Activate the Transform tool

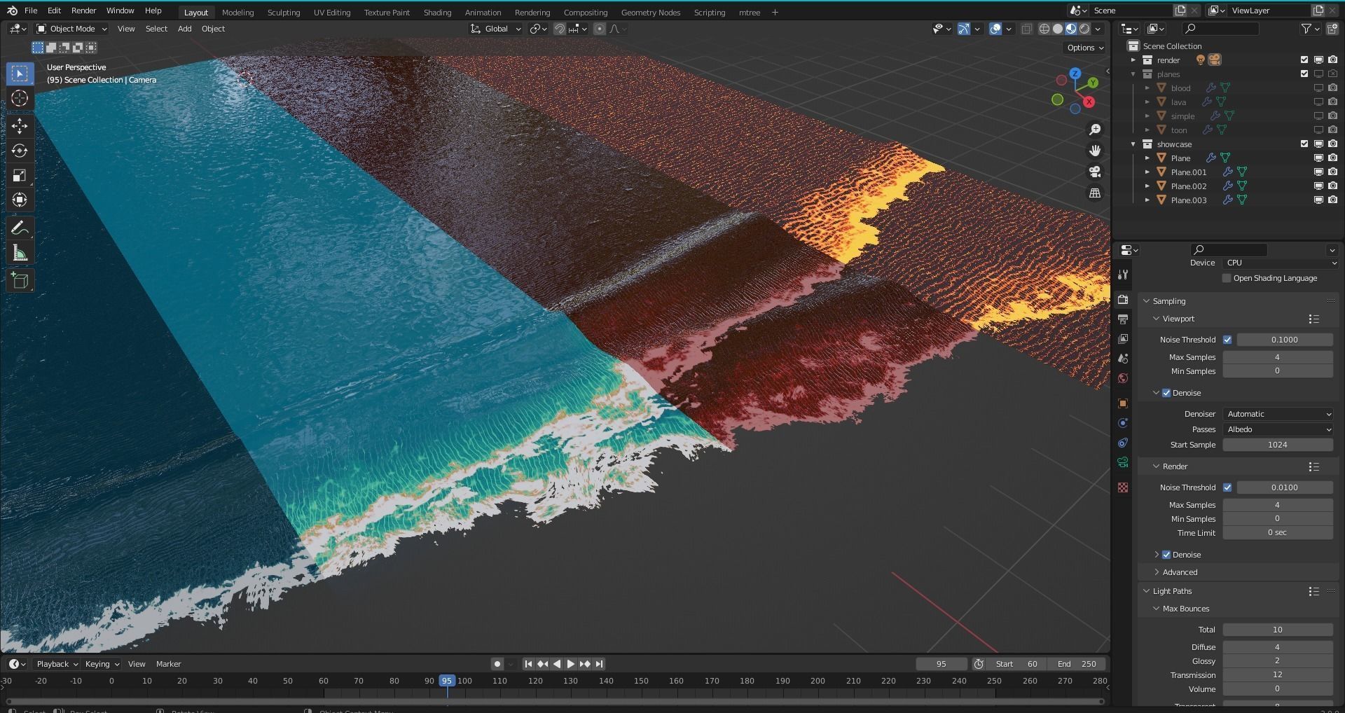coord(20,200)
